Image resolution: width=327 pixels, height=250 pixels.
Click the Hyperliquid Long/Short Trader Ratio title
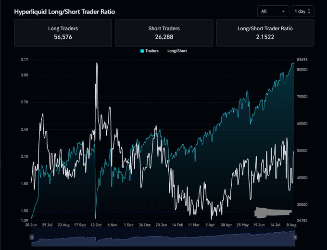[x=64, y=12]
